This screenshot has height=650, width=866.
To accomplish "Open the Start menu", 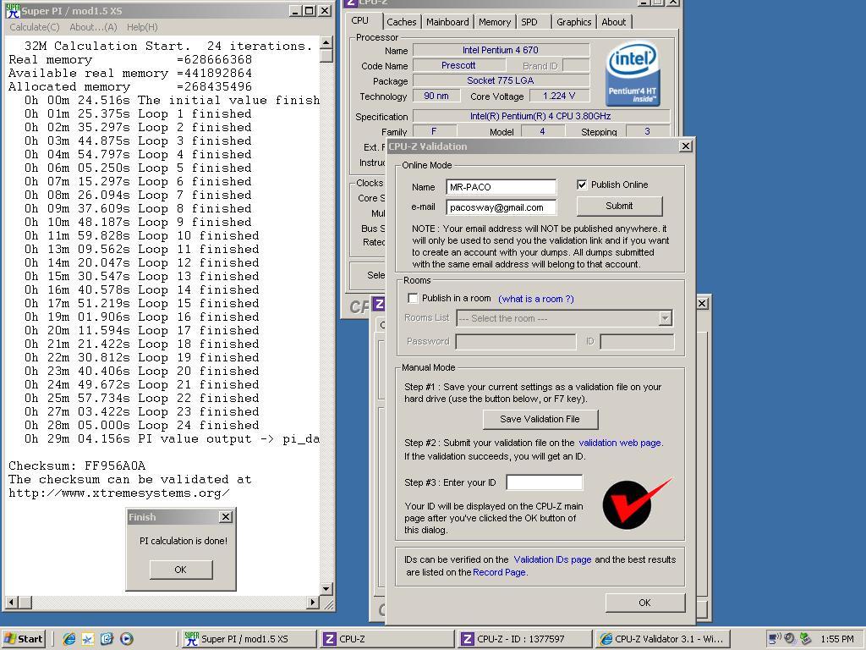I will (x=23, y=639).
